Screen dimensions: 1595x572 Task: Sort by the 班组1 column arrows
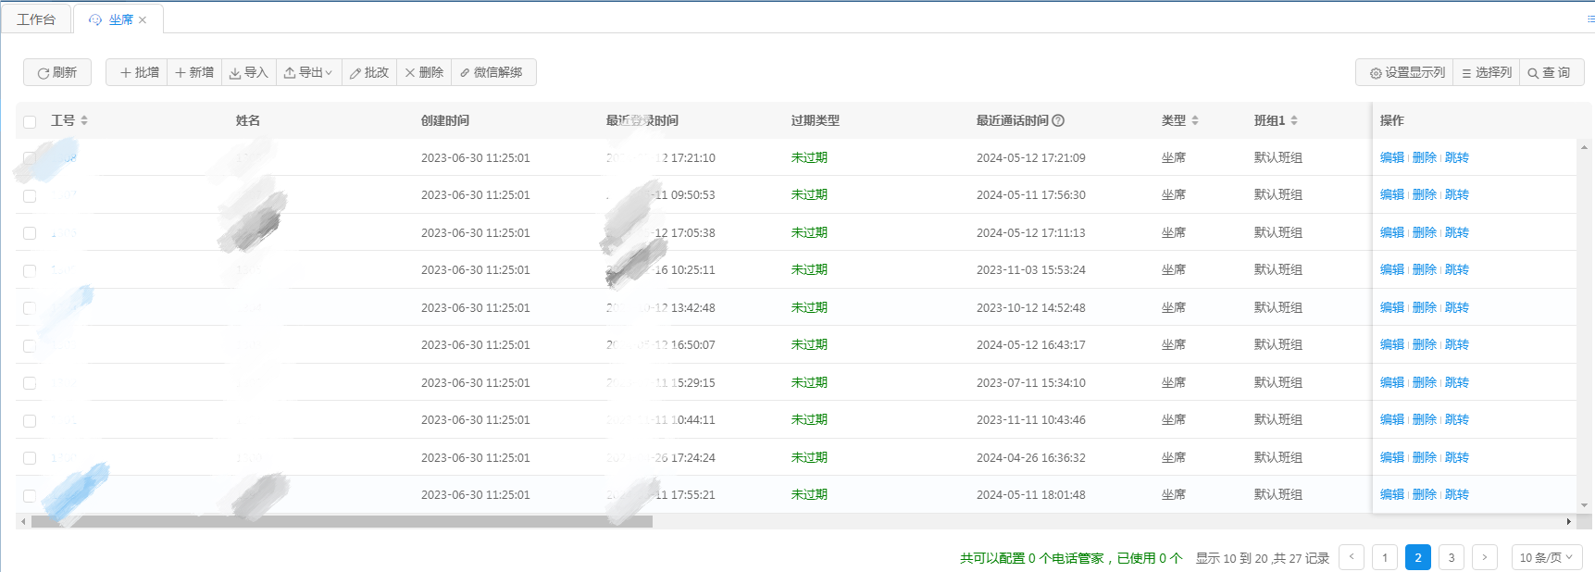point(1294,120)
